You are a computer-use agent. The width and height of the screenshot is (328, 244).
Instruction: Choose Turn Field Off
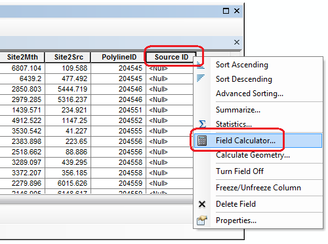tap(239, 171)
